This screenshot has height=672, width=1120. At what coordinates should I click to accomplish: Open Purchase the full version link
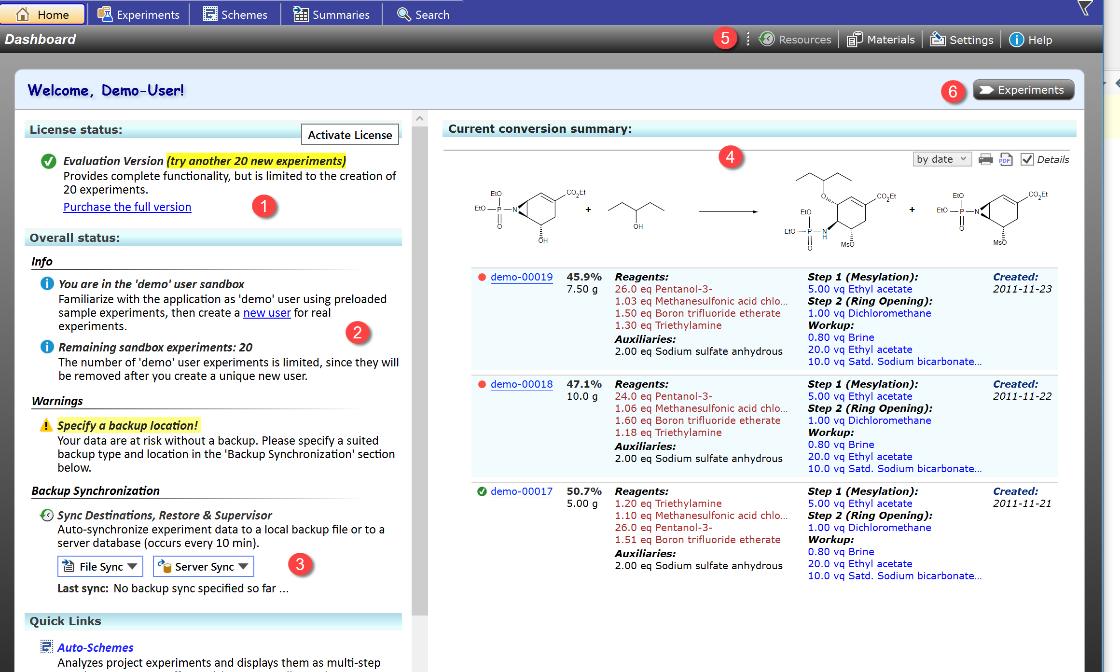tap(127, 207)
